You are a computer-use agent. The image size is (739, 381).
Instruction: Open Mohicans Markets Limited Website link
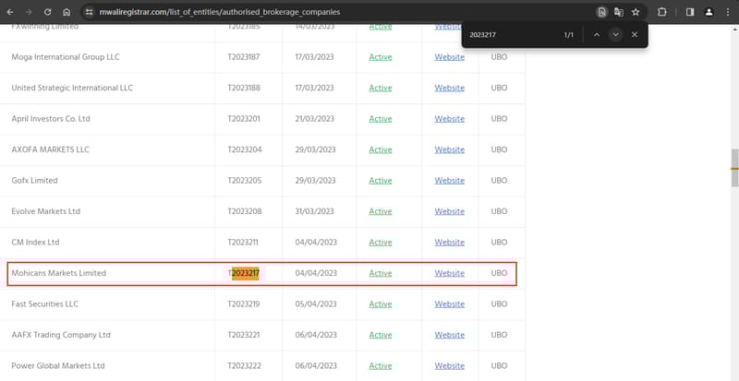click(449, 273)
